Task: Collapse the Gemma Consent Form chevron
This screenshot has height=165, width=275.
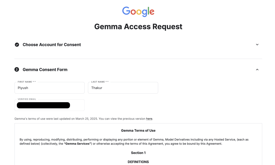Action: point(257,69)
